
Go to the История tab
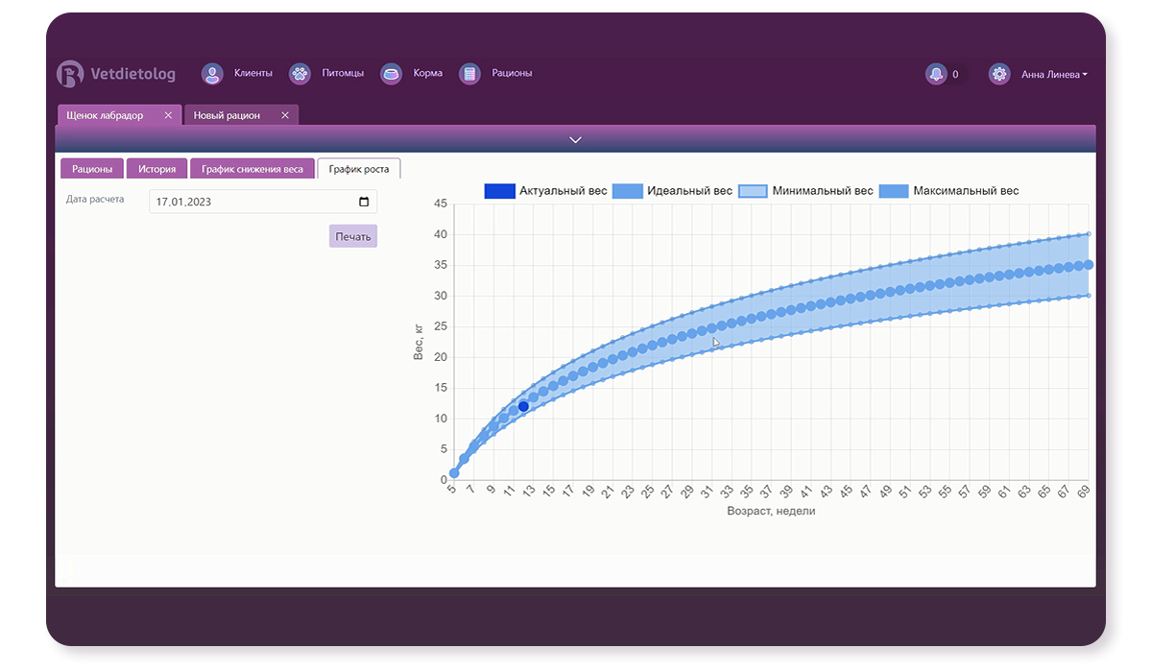(x=156, y=169)
